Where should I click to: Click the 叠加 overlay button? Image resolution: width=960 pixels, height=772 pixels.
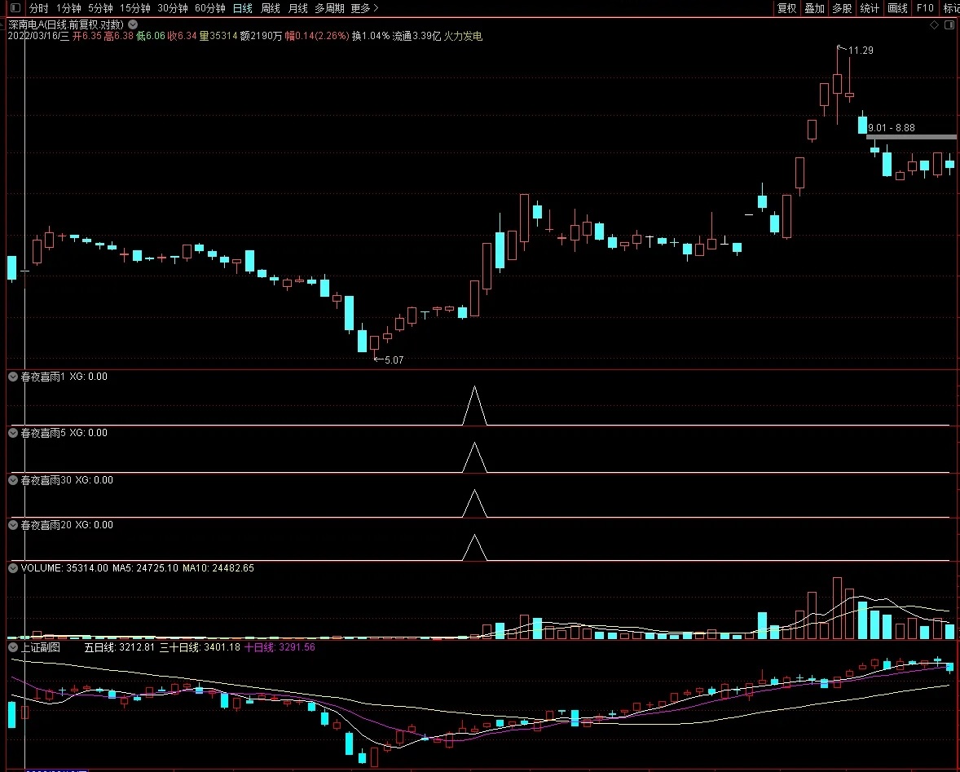814,8
